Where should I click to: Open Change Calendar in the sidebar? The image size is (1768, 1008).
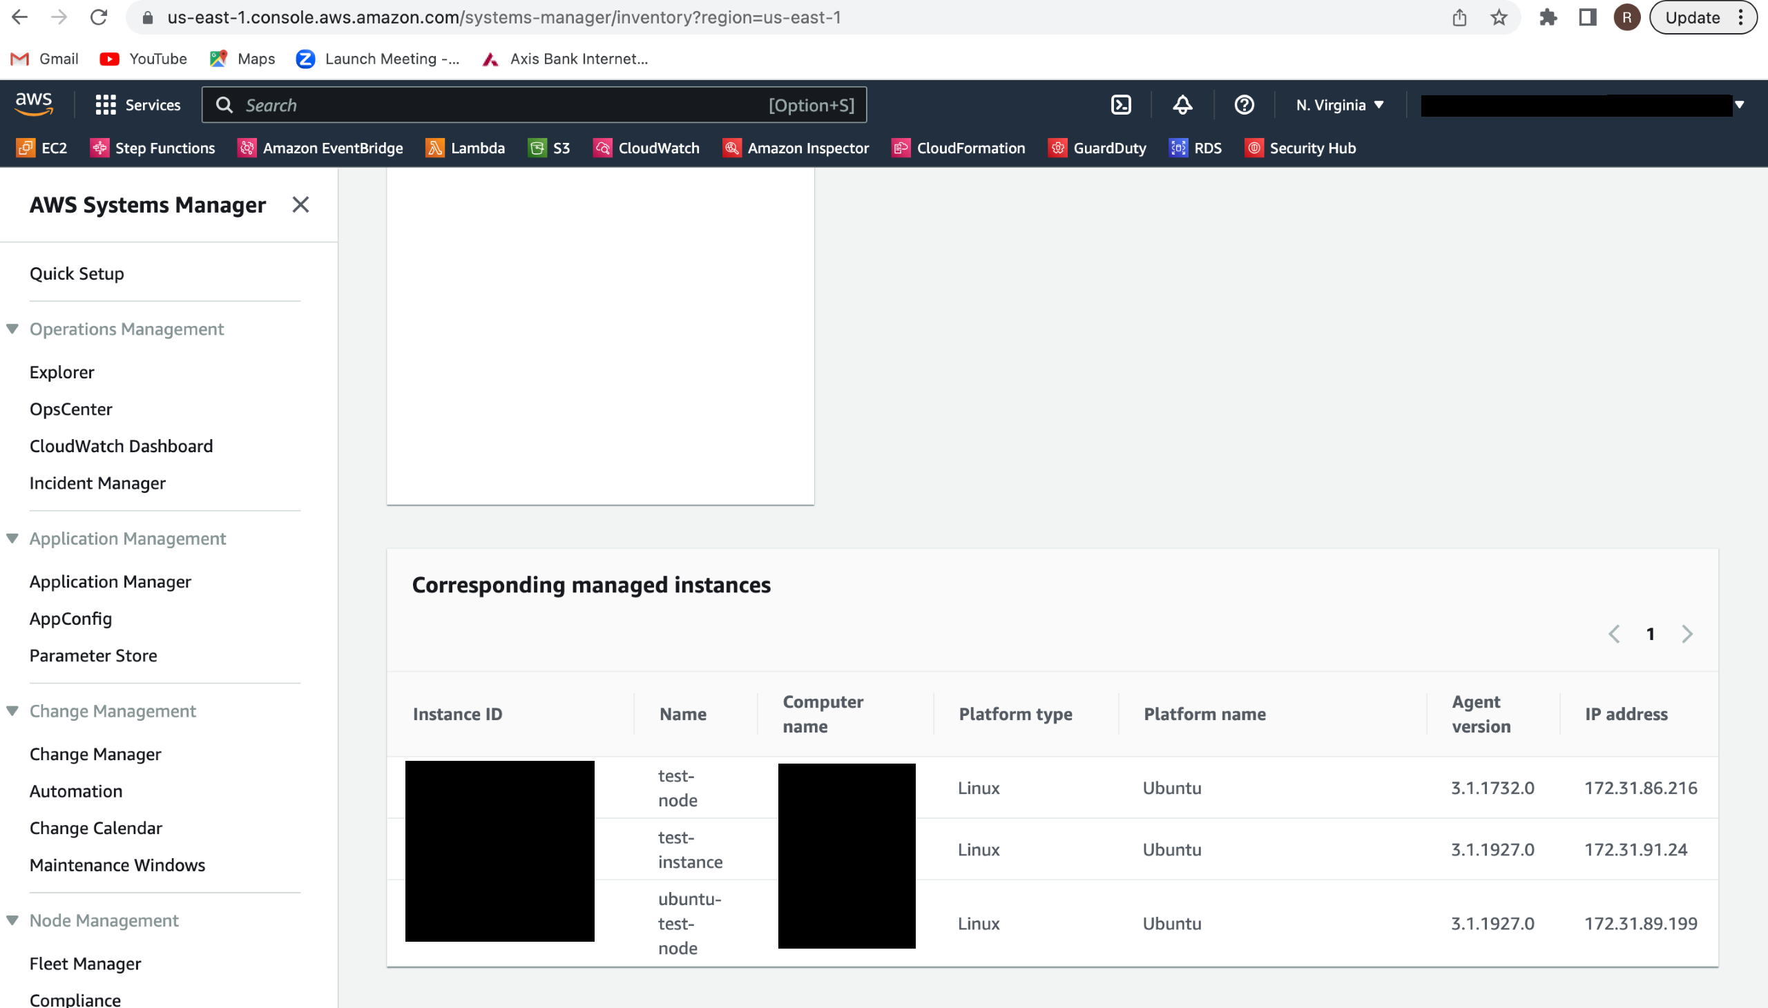pos(95,828)
